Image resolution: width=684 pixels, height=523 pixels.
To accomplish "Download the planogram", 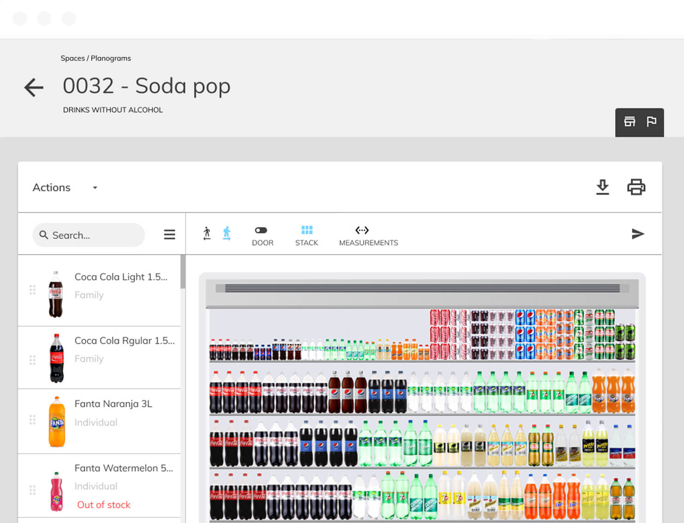I will (x=602, y=187).
